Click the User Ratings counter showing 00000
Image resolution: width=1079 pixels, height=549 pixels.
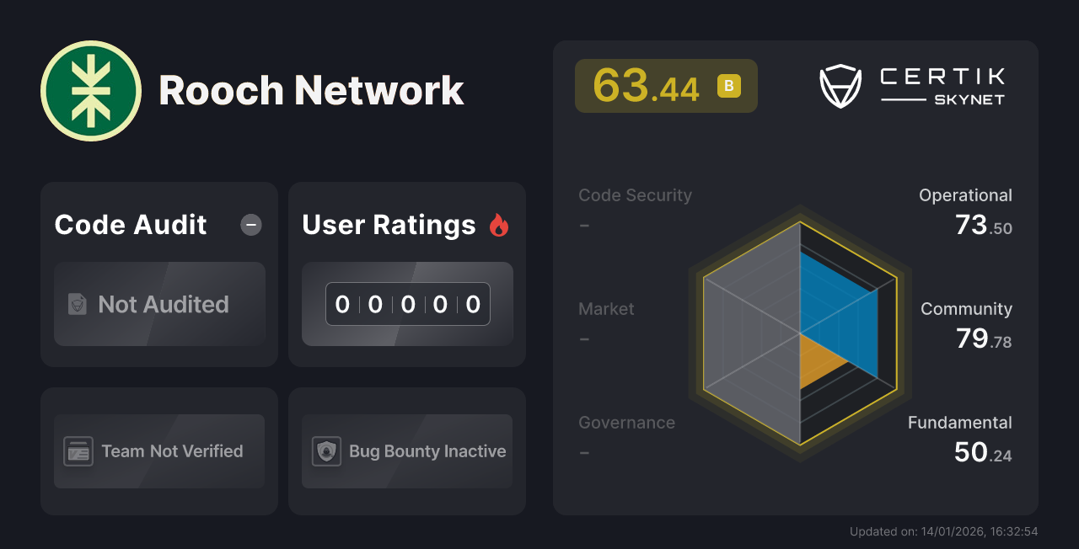pos(407,304)
